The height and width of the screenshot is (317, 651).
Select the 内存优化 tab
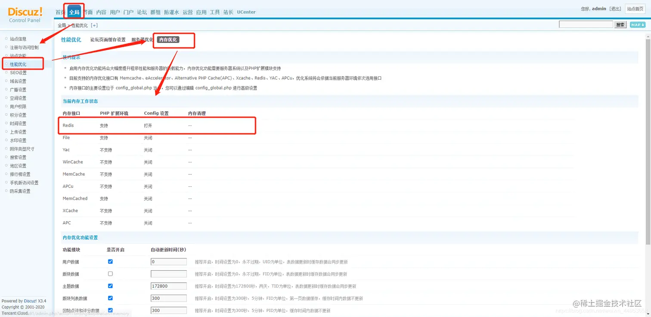click(168, 40)
